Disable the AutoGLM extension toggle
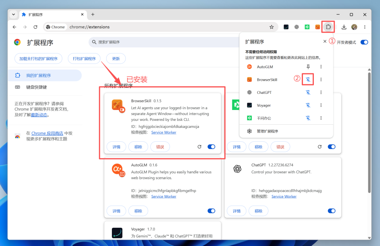Image resolution: width=380 pixels, height=246 pixels. point(211,211)
